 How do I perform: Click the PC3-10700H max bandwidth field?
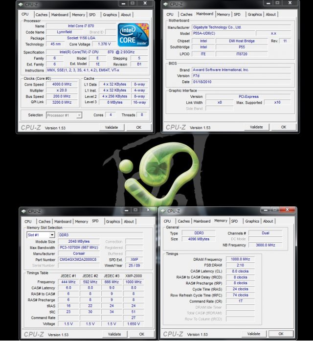point(79,248)
